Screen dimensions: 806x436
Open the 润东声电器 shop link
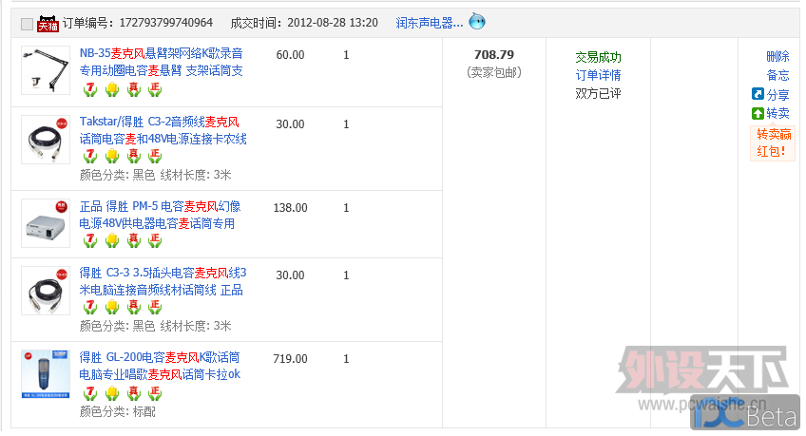[x=430, y=23]
